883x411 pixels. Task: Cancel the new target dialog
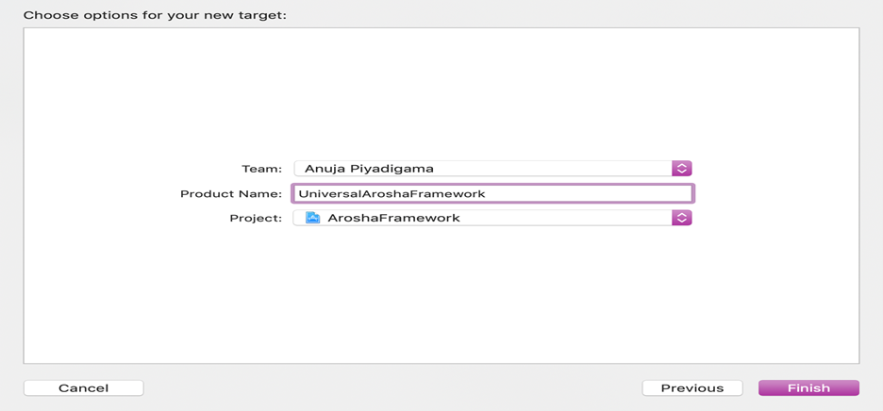[x=83, y=388]
